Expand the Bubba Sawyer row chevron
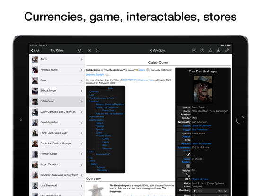 pyautogui.click(x=81, y=91)
